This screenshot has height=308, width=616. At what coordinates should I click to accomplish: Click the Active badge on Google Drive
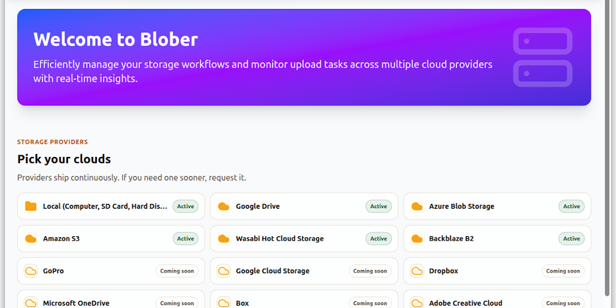[379, 206]
